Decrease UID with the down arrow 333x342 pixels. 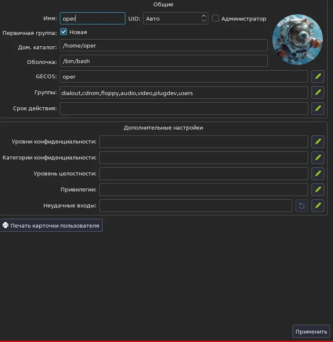204,21
